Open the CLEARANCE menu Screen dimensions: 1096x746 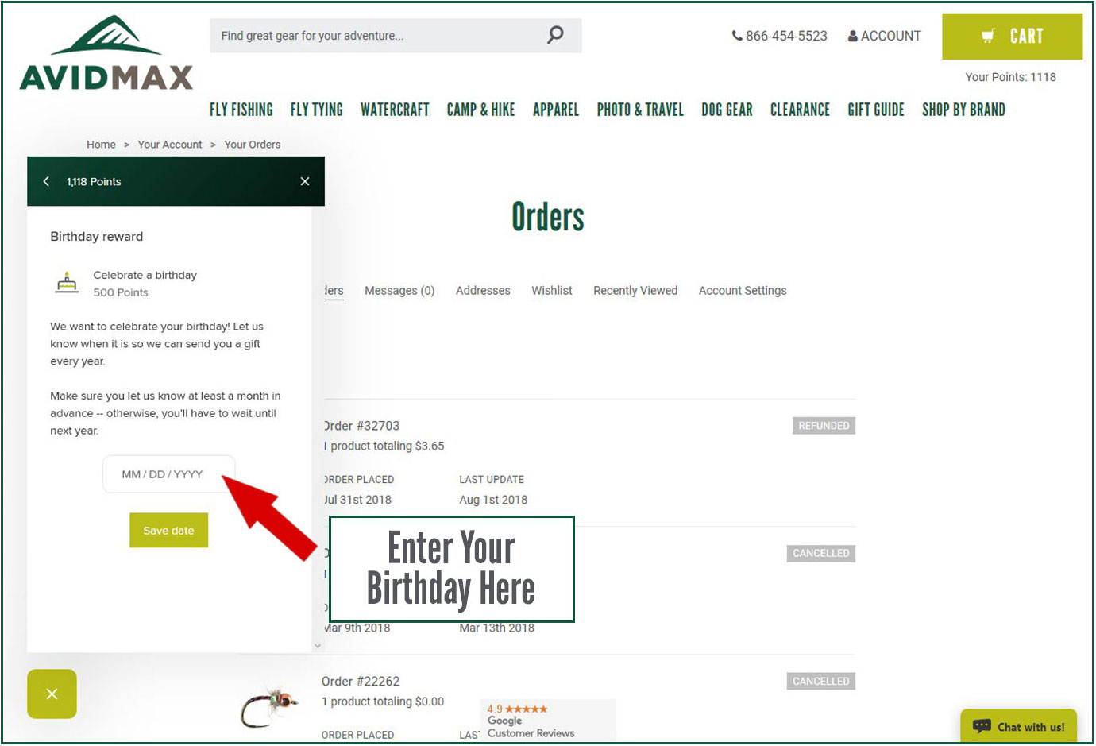(800, 110)
